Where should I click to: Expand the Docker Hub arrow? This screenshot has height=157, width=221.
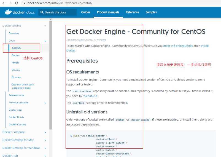(45, 156)
